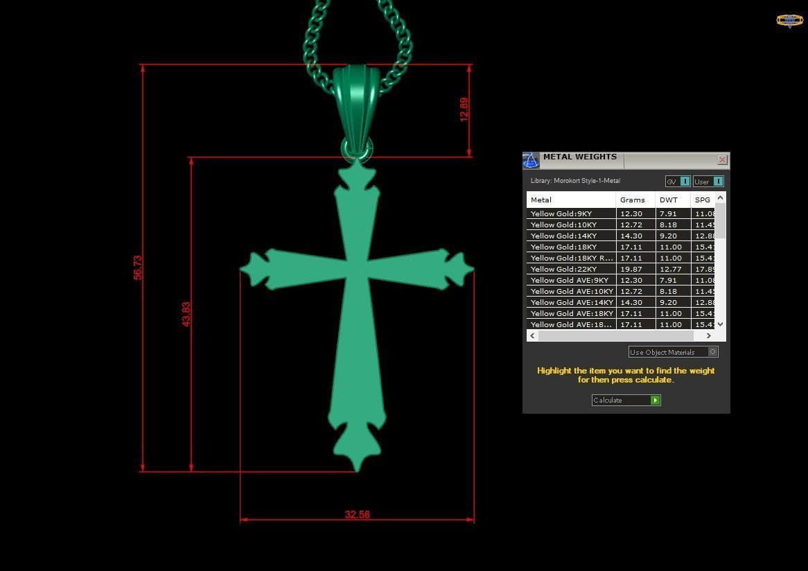Select the Yellow Gold AVE:14KY row

(x=621, y=302)
